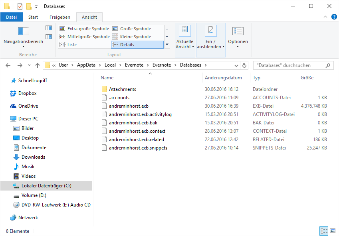Open Optionen button
This screenshot has height=236, width=339.
[x=238, y=37]
